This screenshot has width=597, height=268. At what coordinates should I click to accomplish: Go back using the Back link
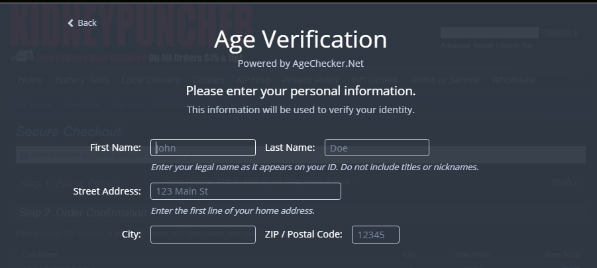pos(82,23)
